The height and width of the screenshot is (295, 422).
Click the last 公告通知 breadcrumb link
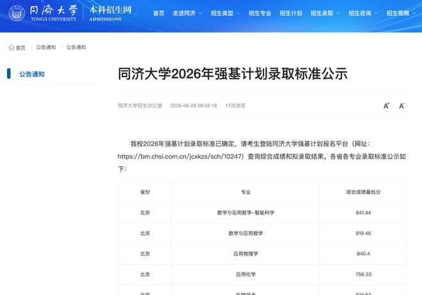click(x=76, y=47)
